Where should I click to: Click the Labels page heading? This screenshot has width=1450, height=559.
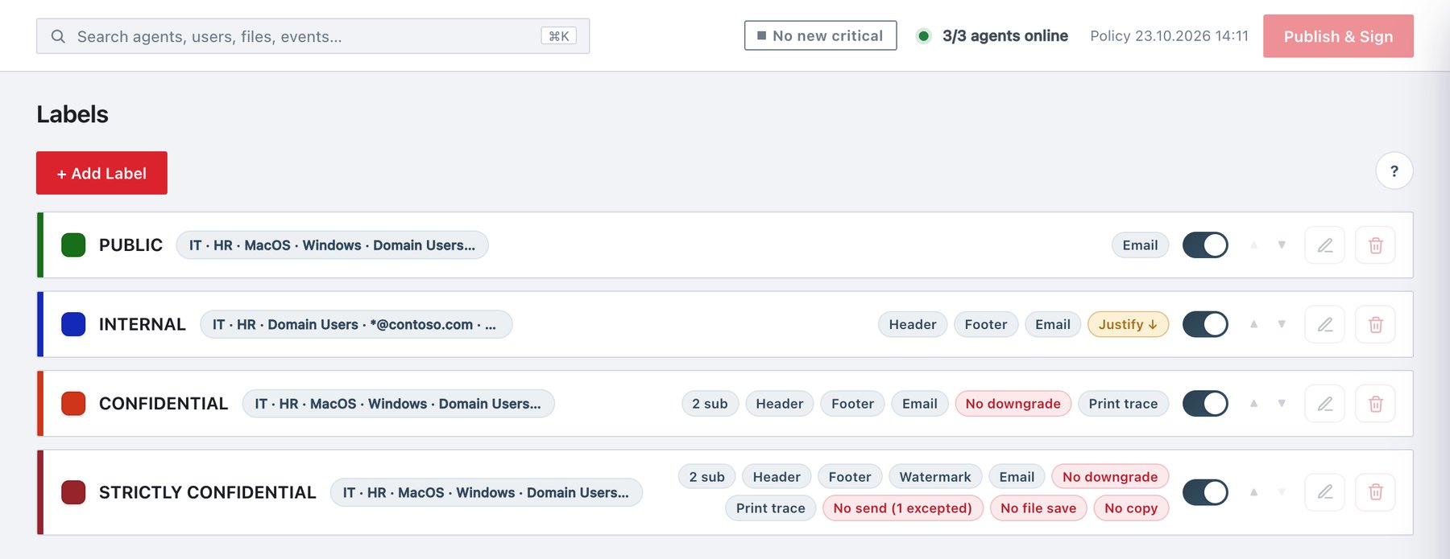click(x=72, y=114)
